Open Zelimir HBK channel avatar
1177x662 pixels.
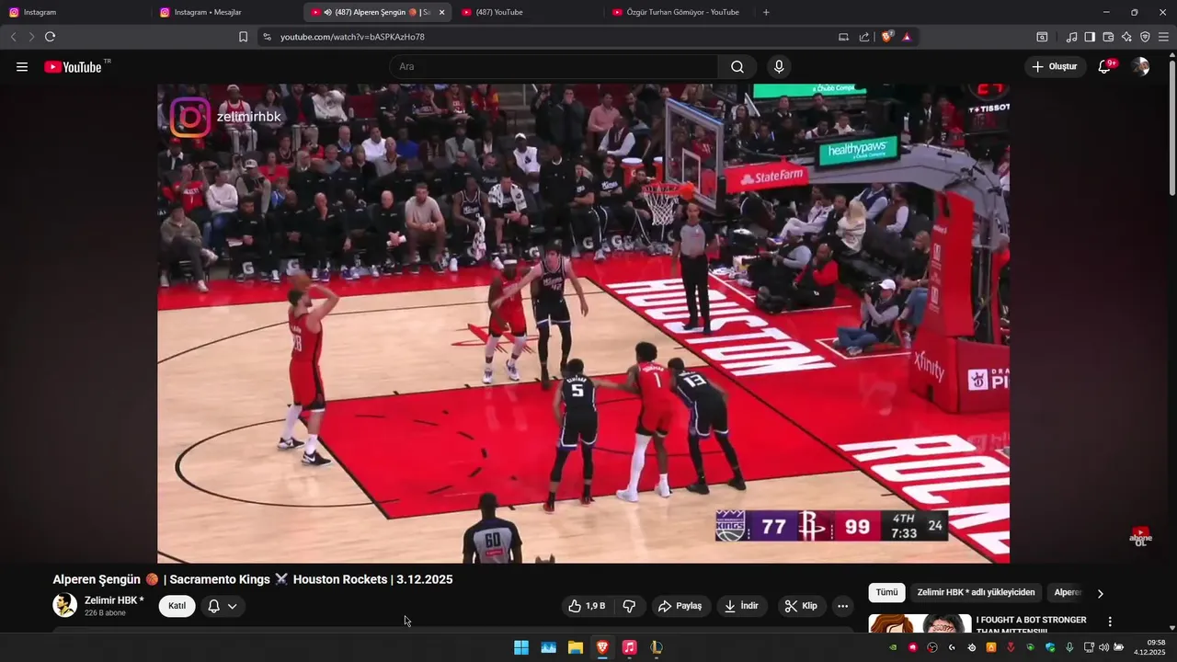(65, 605)
